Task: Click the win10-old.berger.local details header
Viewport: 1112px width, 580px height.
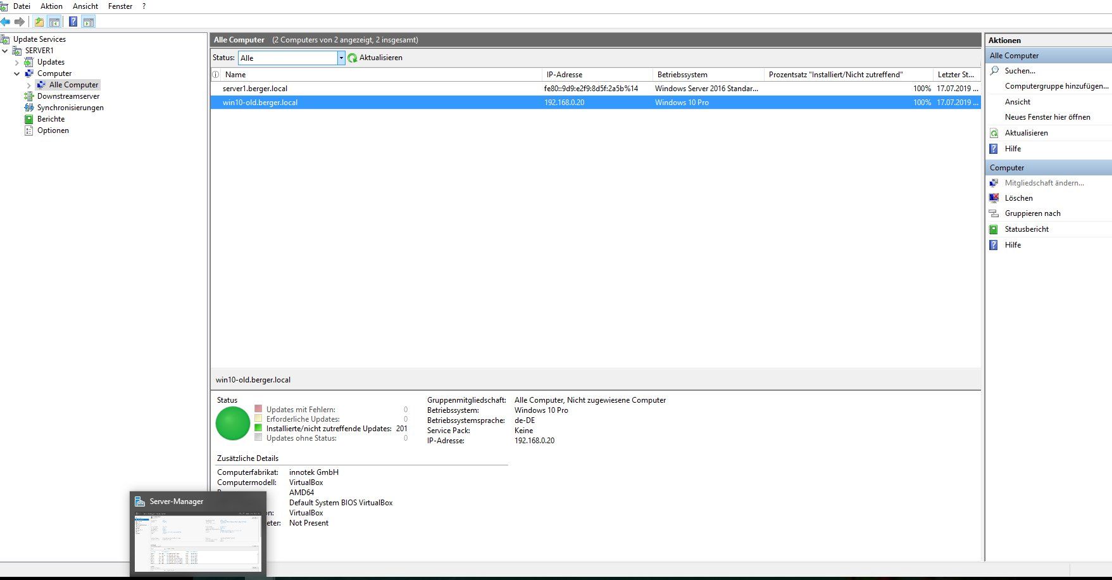Action: point(253,380)
